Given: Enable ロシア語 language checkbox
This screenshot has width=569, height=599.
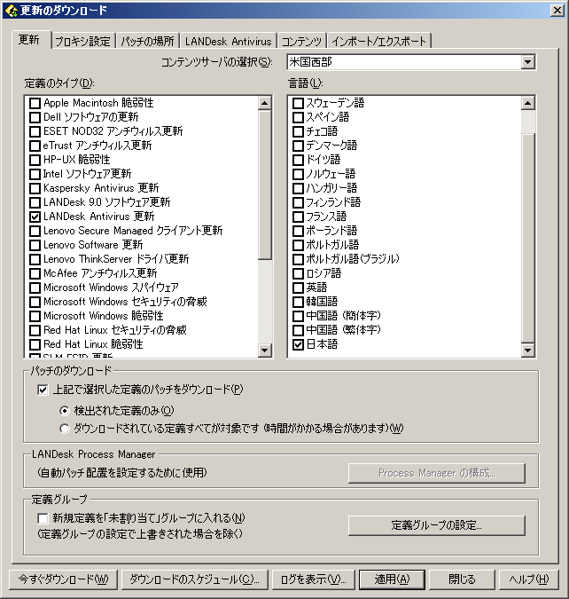Looking at the screenshot, I should click(298, 273).
